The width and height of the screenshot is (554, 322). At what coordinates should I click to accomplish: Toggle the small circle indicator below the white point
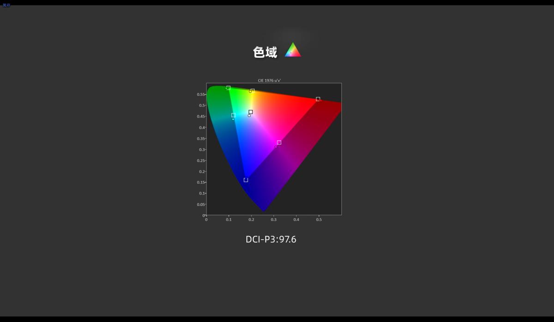click(x=249, y=116)
